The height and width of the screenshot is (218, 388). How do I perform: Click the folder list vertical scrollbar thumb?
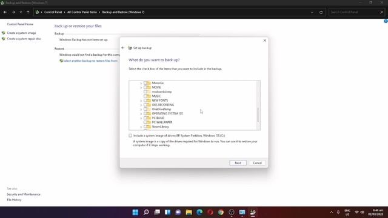coord(258,114)
